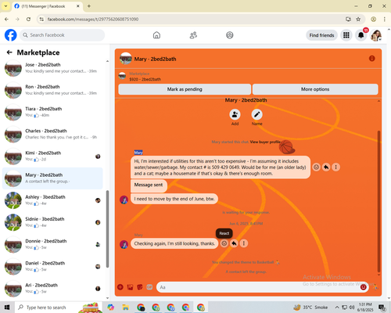Click the Name edit pencil icon
Image resolution: width=391 pixels, height=313 pixels.
click(256, 114)
